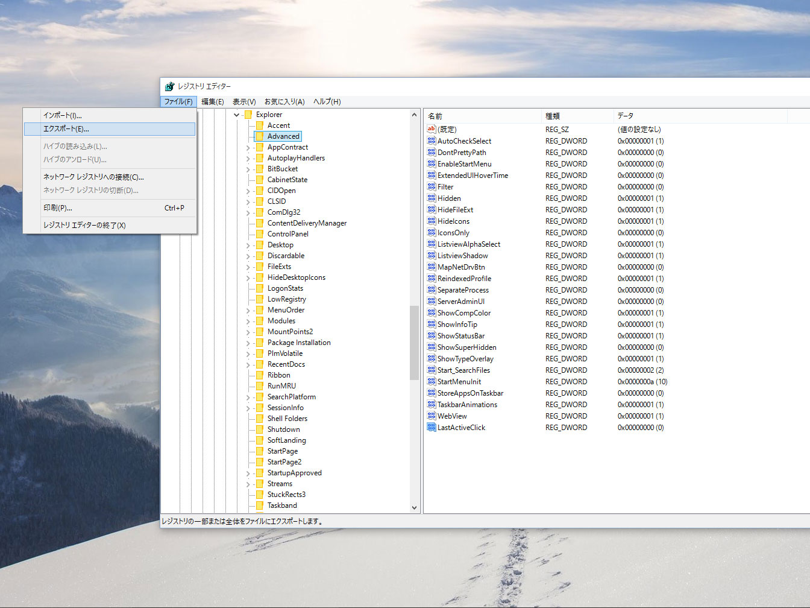Choose インポート from the open menu

(62, 115)
